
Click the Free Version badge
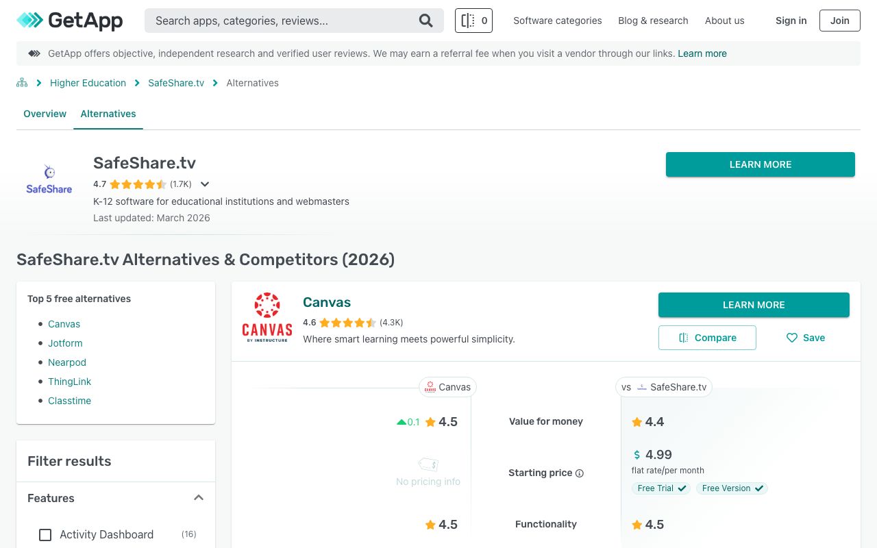732,488
